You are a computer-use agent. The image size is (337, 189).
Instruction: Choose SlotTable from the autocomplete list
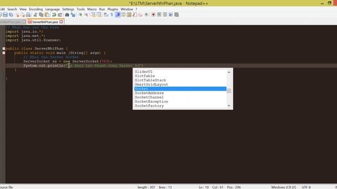[x=180, y=76]
